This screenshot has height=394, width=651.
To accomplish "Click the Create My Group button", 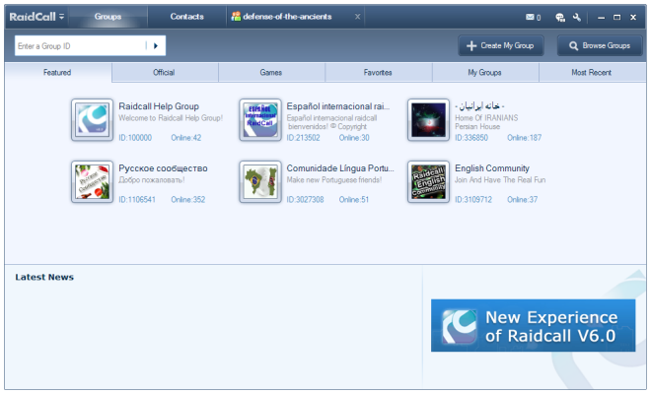I will [501, 45].
